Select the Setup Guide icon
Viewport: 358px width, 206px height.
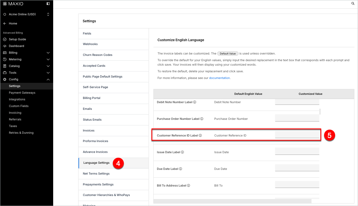coord(4,39)
